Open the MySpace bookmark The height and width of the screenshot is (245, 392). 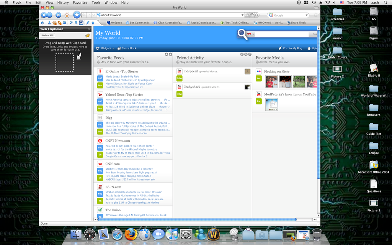(114, 23)
